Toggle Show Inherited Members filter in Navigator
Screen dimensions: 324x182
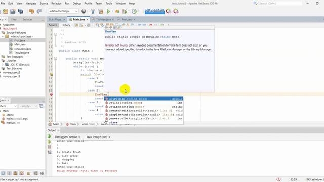click(x=3, y=173)
